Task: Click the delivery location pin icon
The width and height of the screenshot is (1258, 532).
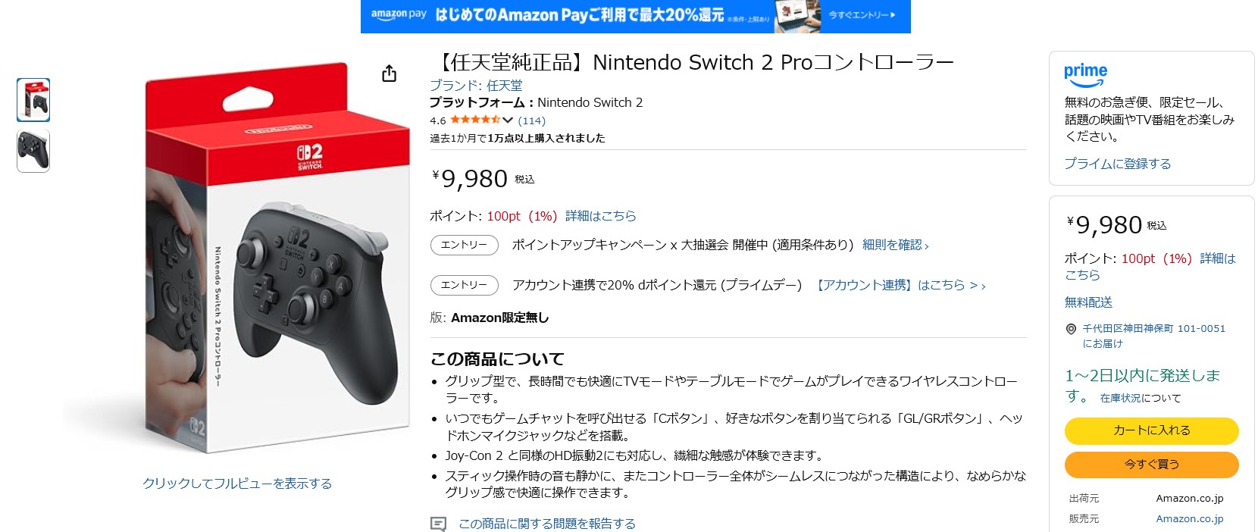Action: [1071, 329]
